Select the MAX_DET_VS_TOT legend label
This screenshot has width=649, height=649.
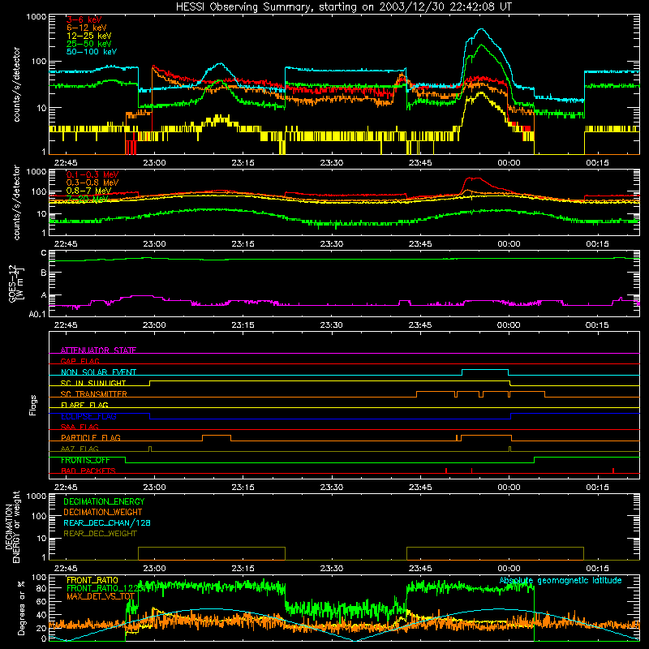[101, 596]
